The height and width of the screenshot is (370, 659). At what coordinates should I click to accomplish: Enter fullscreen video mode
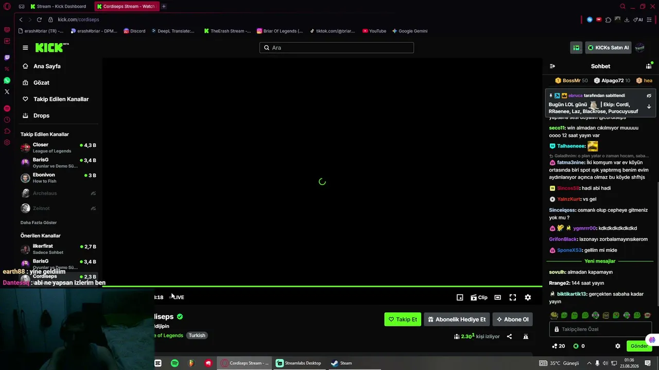pos(513,298)
